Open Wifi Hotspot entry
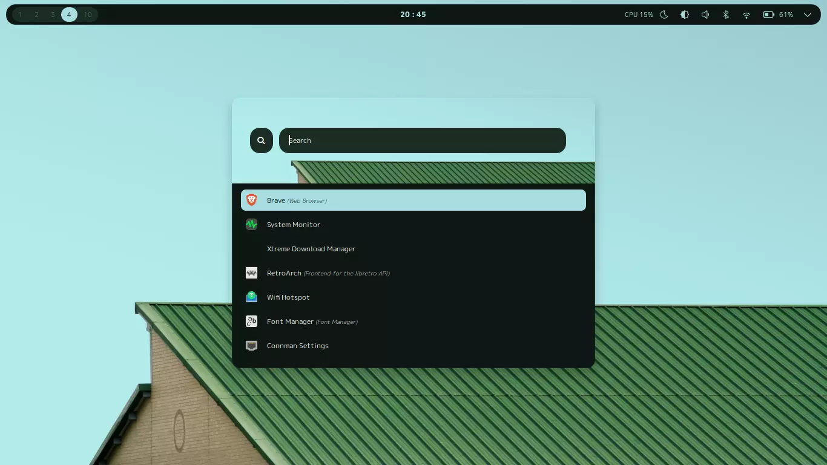827x465 pixels. tap(413, 297)
